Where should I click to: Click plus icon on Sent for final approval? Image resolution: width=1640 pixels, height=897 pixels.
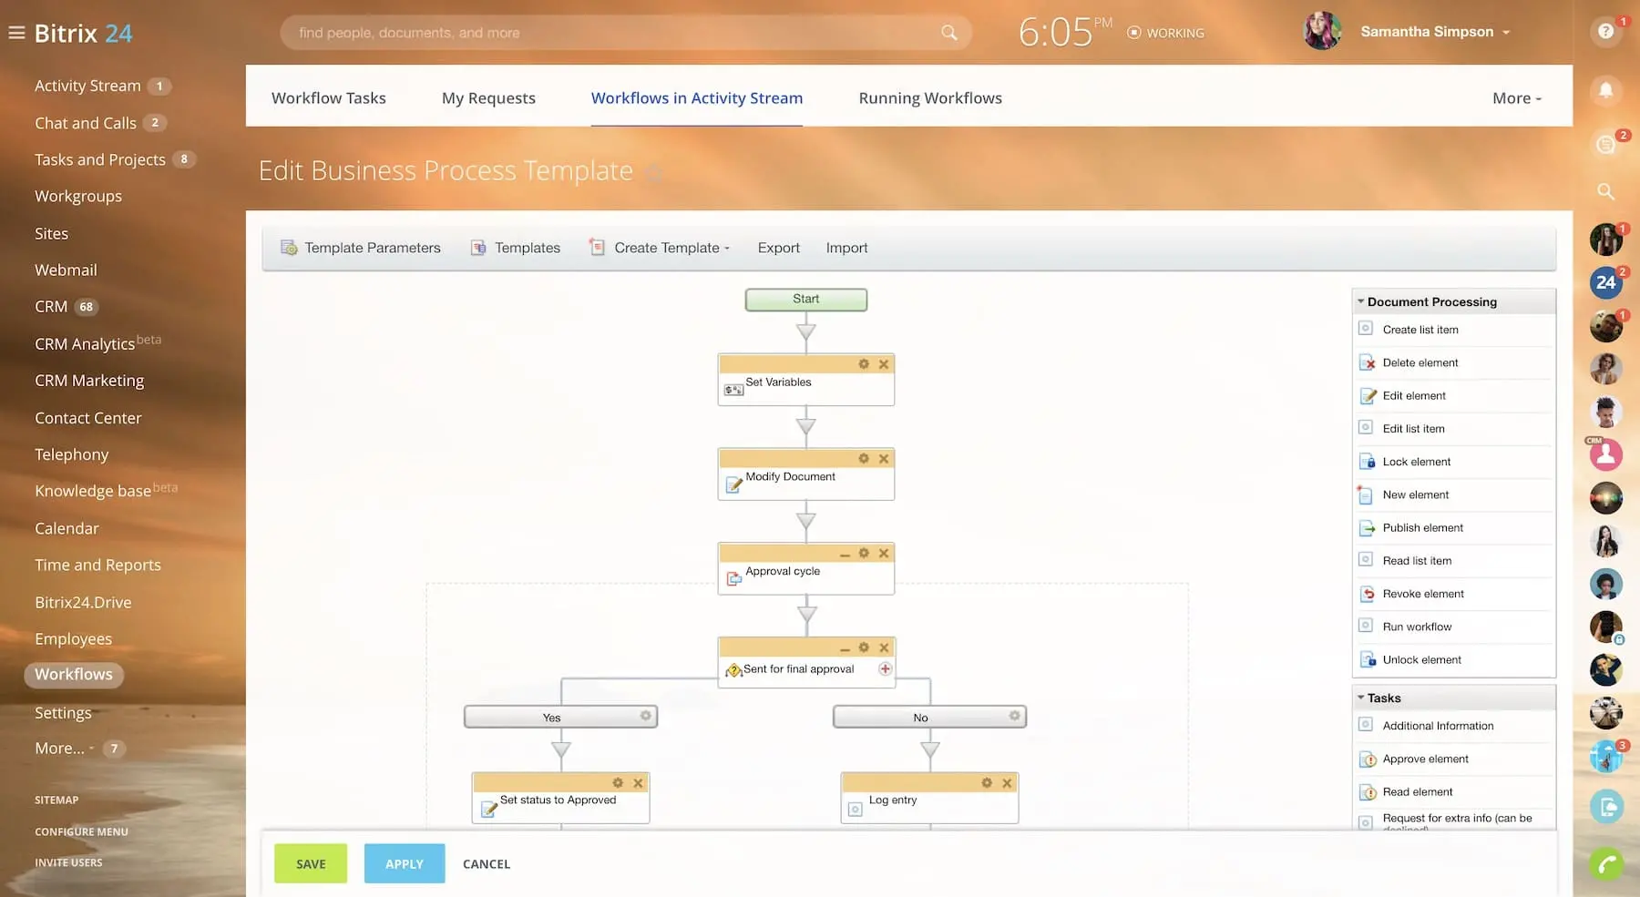885,668
